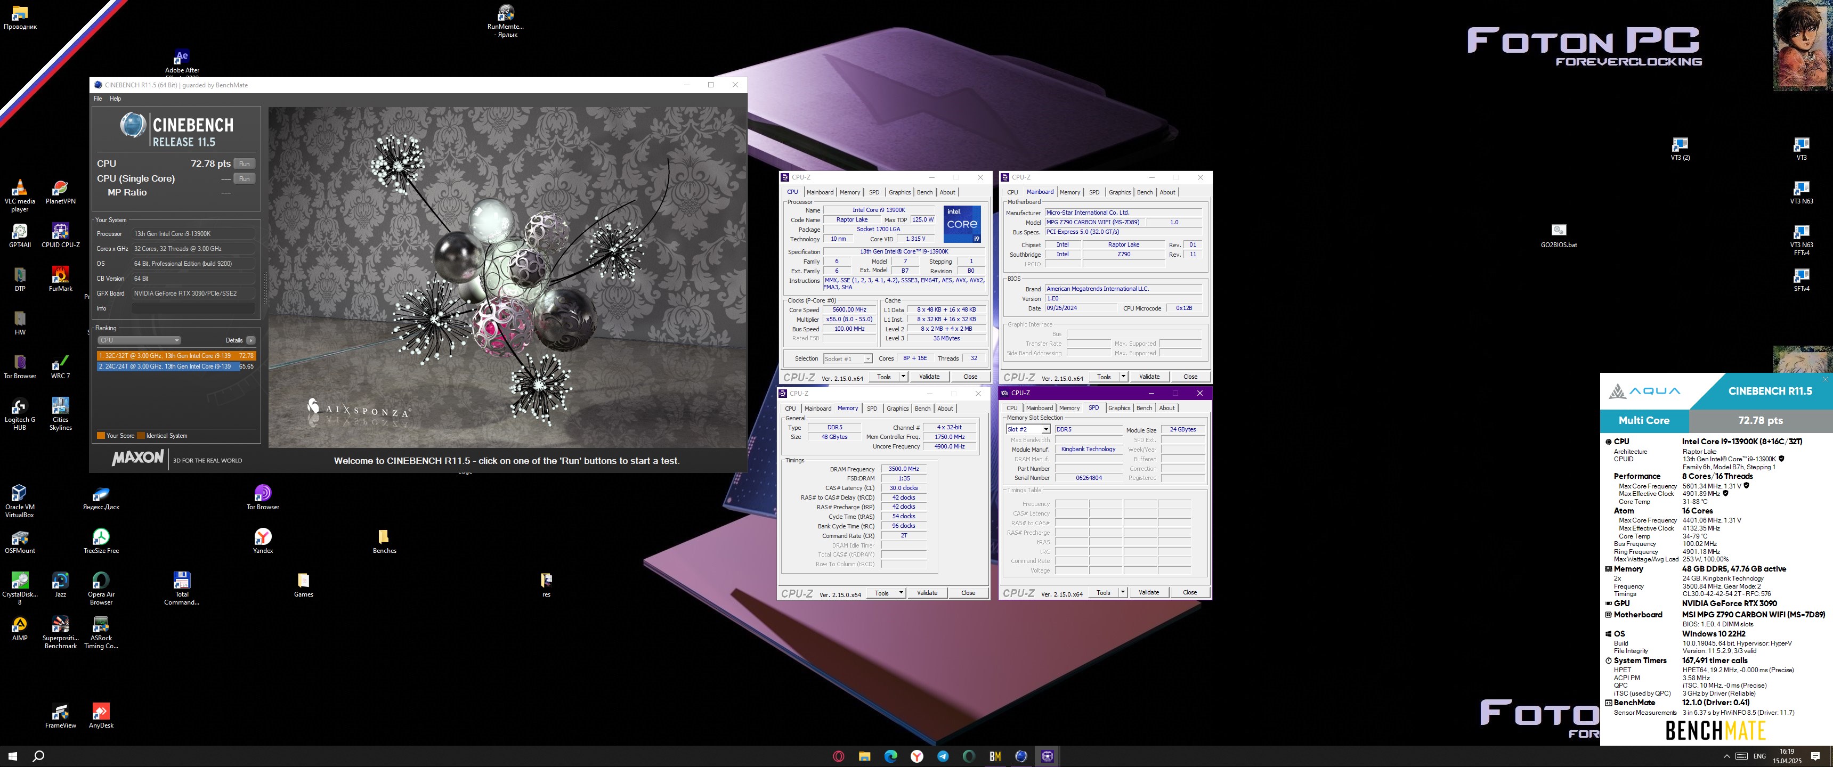Image resolution: width=1833 pixels, height=767 pixels.
Task: Switch to CPU tab in Memory window
Action: tap(790, 409)
